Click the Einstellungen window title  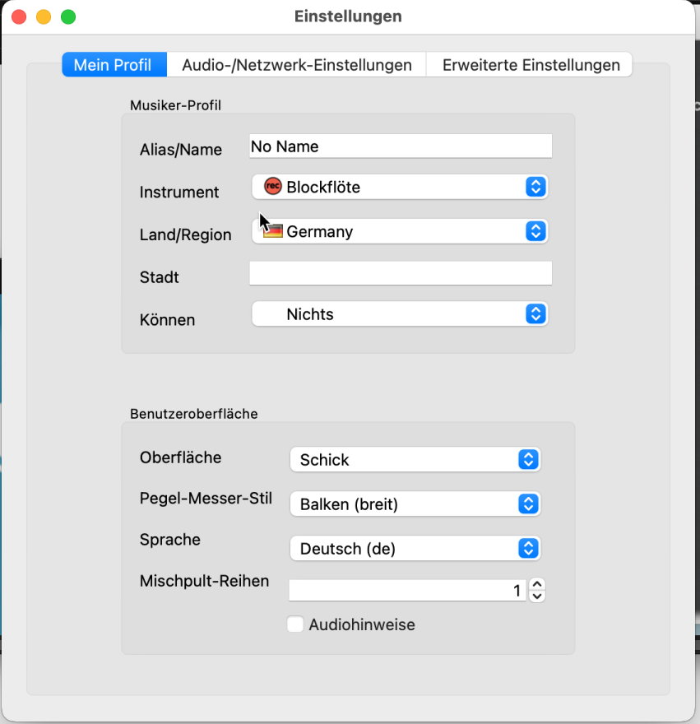pyautogui.click(x=348, y=16)
